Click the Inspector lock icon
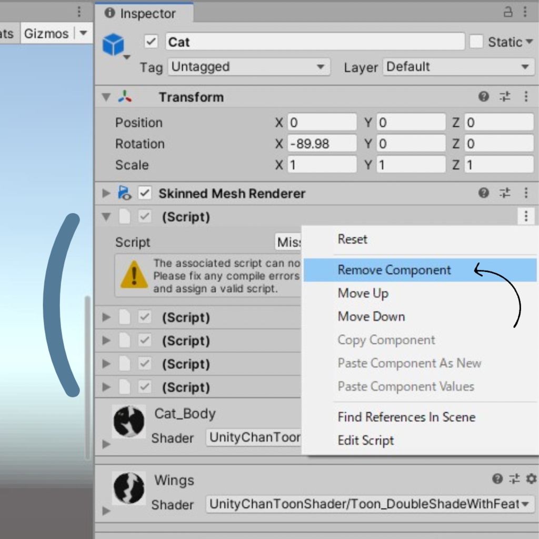 508,12
